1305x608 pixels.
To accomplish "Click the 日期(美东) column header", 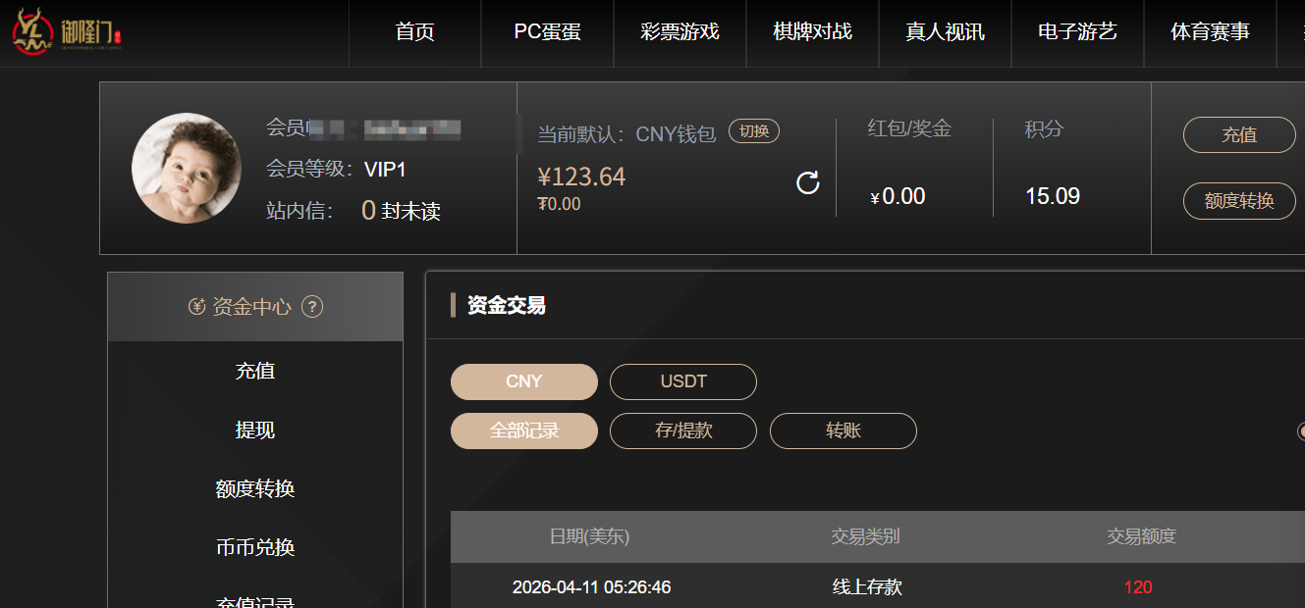I will 589,536.
